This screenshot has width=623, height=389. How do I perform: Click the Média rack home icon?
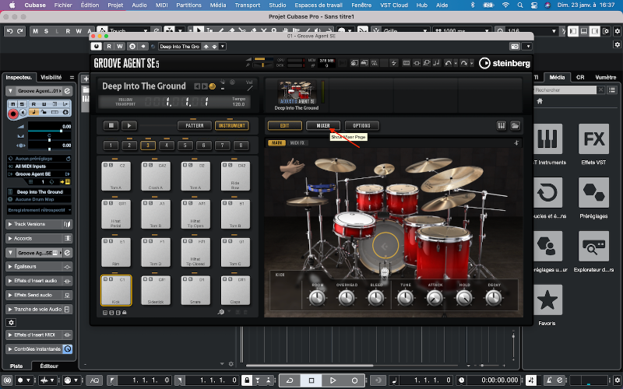pos(540,101)
